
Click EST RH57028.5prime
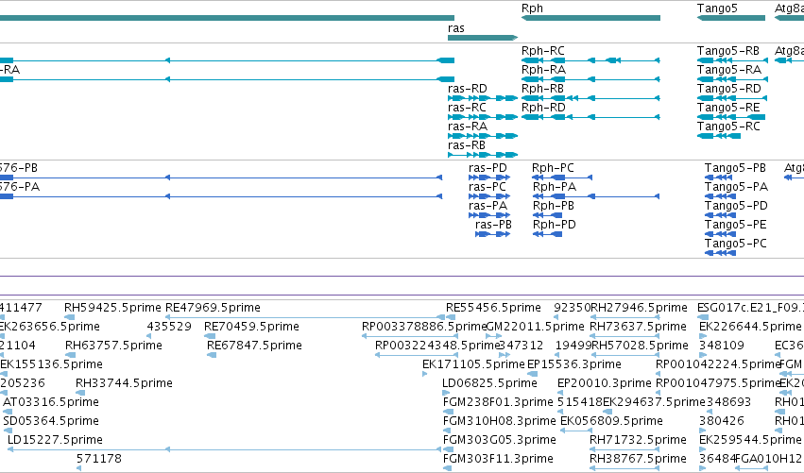point(640,346)
